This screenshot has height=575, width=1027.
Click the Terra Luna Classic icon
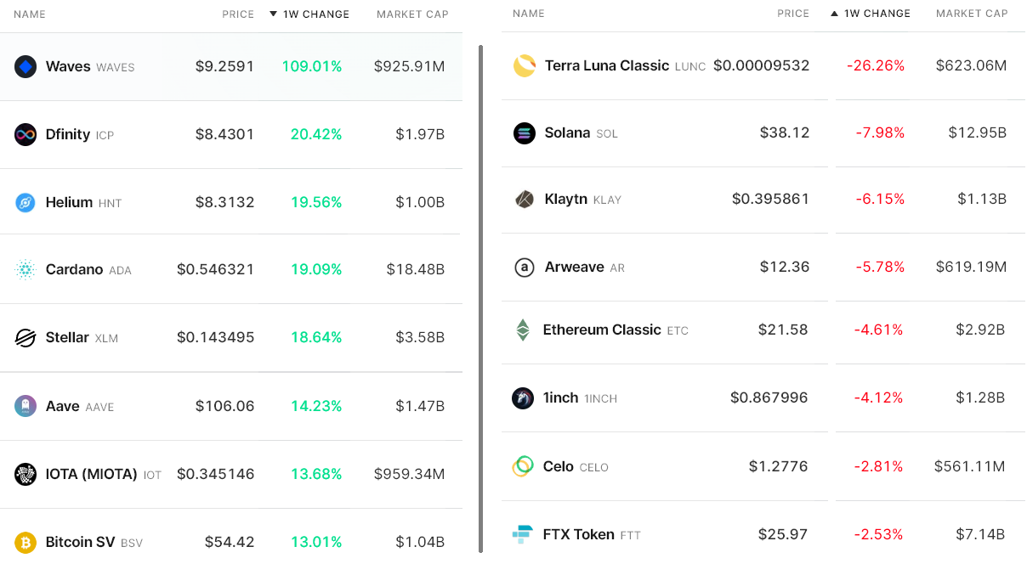pos(525,65)
